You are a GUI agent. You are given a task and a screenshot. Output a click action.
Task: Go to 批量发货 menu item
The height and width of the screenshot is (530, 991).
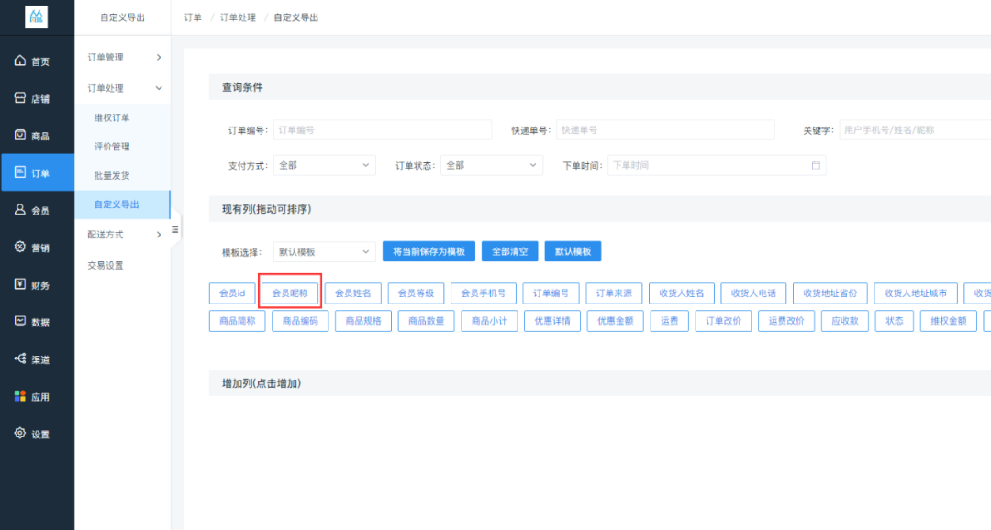coord(123,176)
